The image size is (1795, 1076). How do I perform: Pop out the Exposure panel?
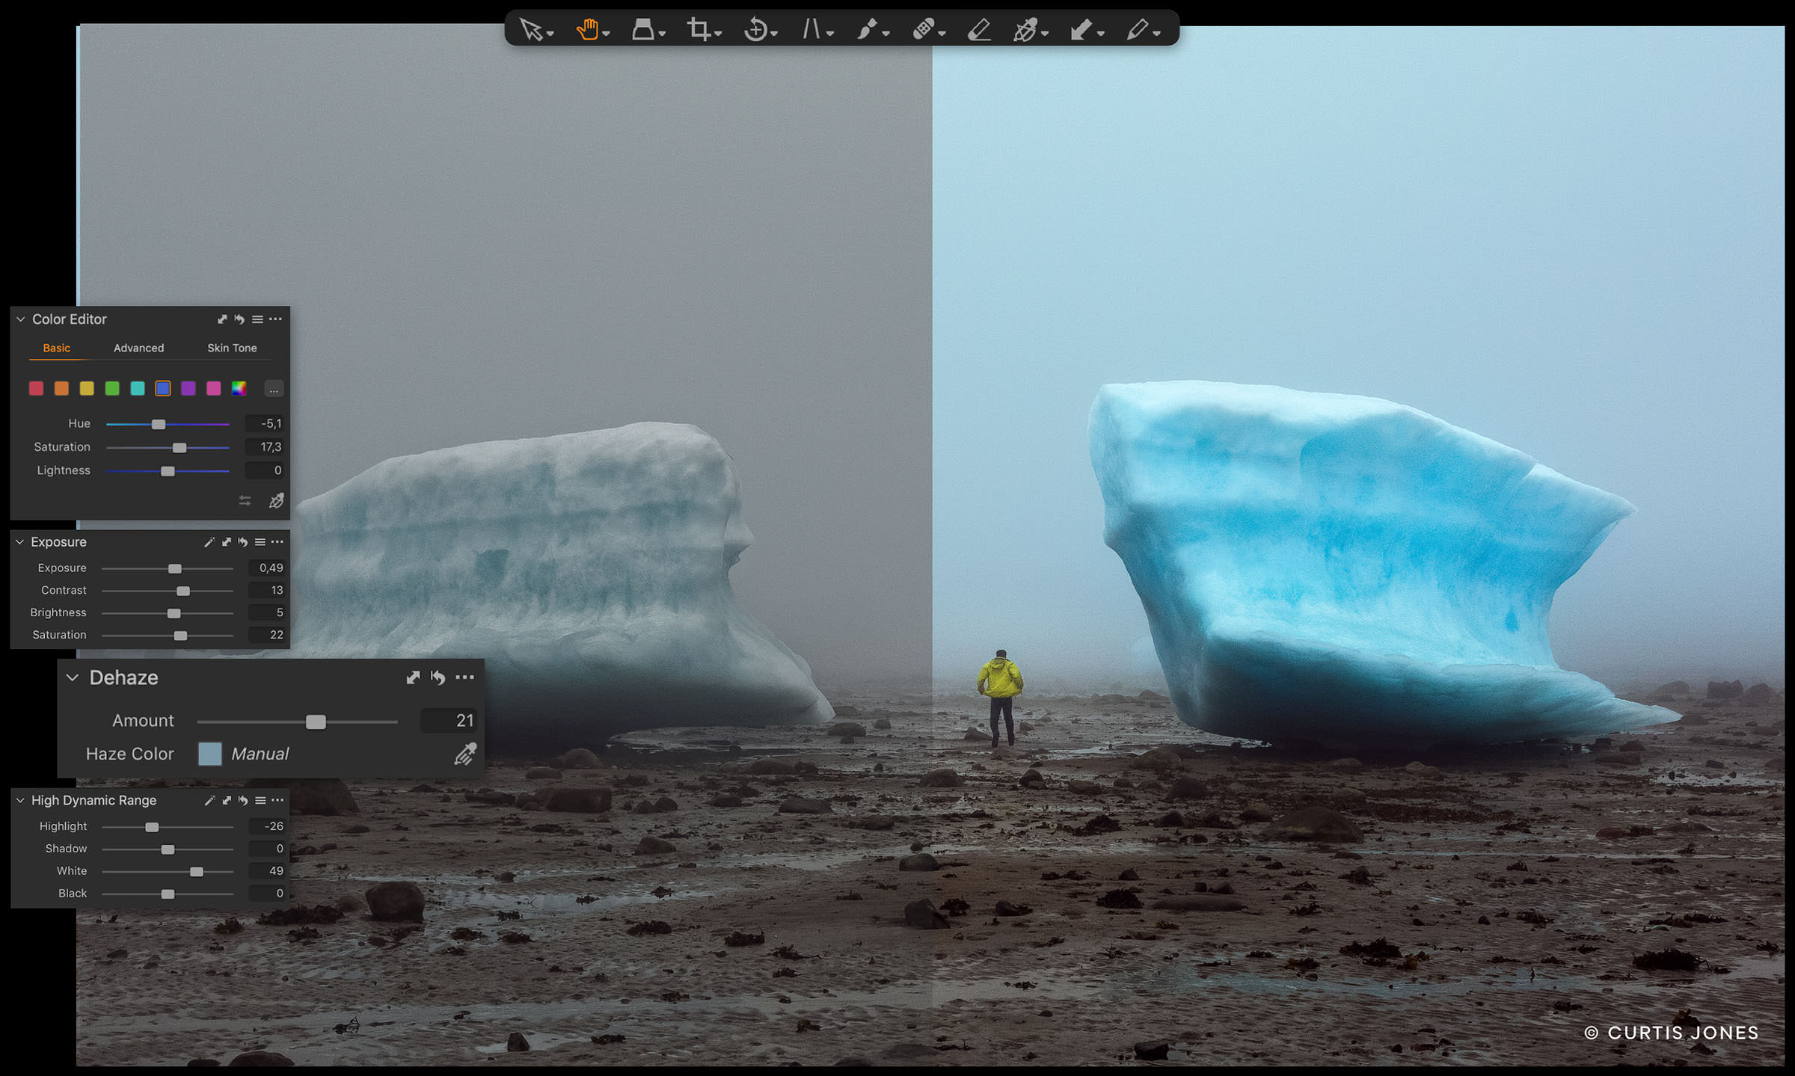pos(227,542)
